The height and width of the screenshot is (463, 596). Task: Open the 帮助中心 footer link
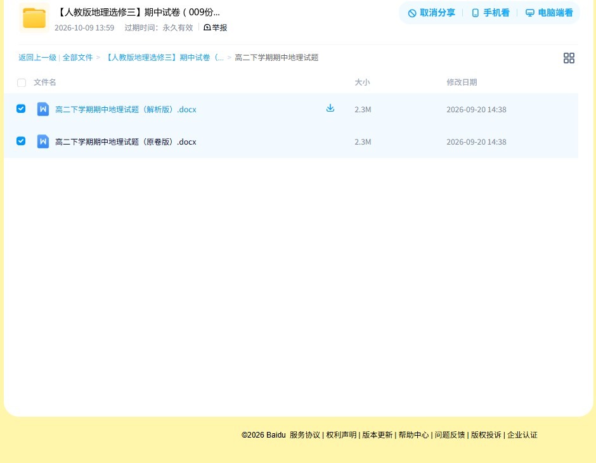pyautogui.click(x=413, y=435)
